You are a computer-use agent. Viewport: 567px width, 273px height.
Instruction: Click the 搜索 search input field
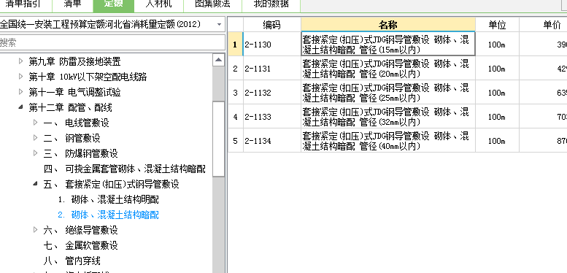112,42
